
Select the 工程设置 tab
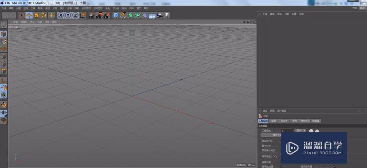coord(263,121)
